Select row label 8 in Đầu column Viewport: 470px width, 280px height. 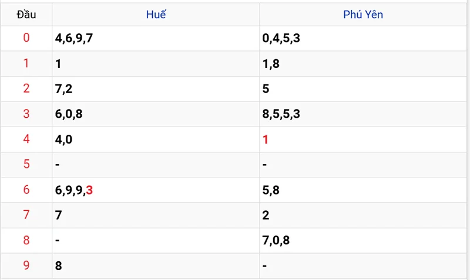tap(26, 240)
